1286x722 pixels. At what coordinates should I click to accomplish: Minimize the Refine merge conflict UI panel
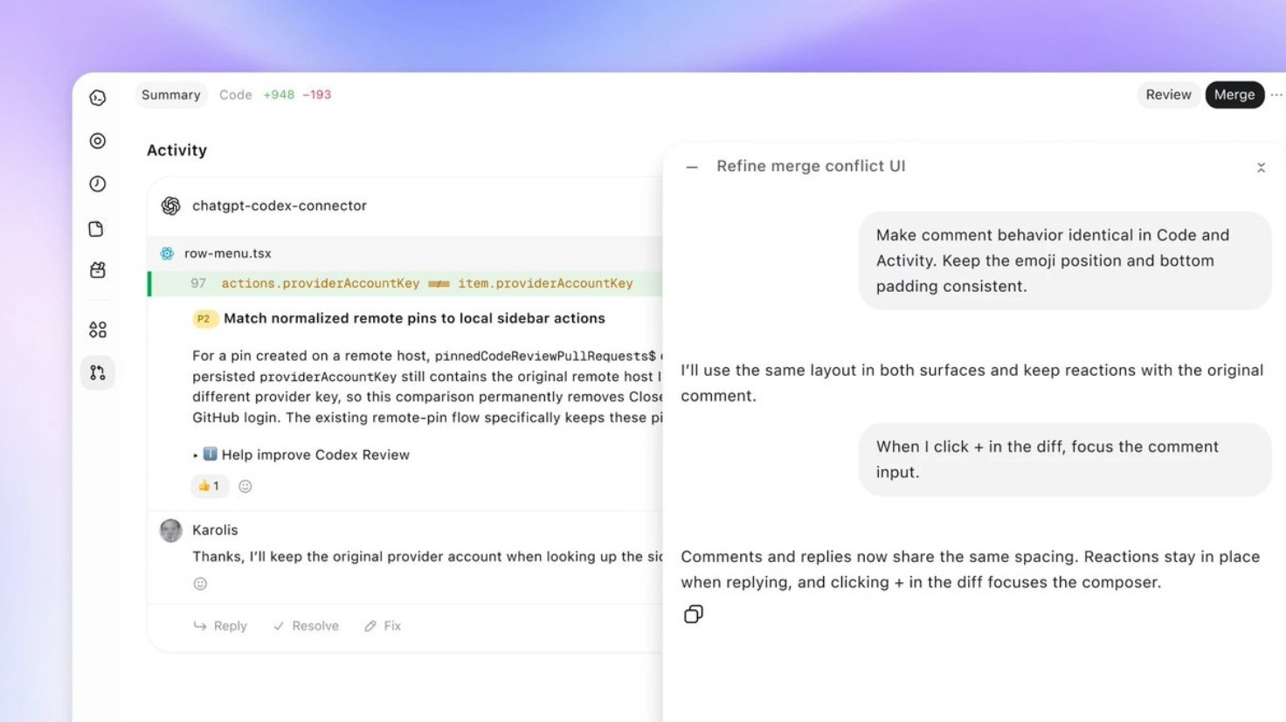click(692, 167)
